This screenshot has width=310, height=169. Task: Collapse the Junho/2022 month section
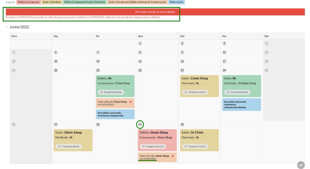(7, 27)
